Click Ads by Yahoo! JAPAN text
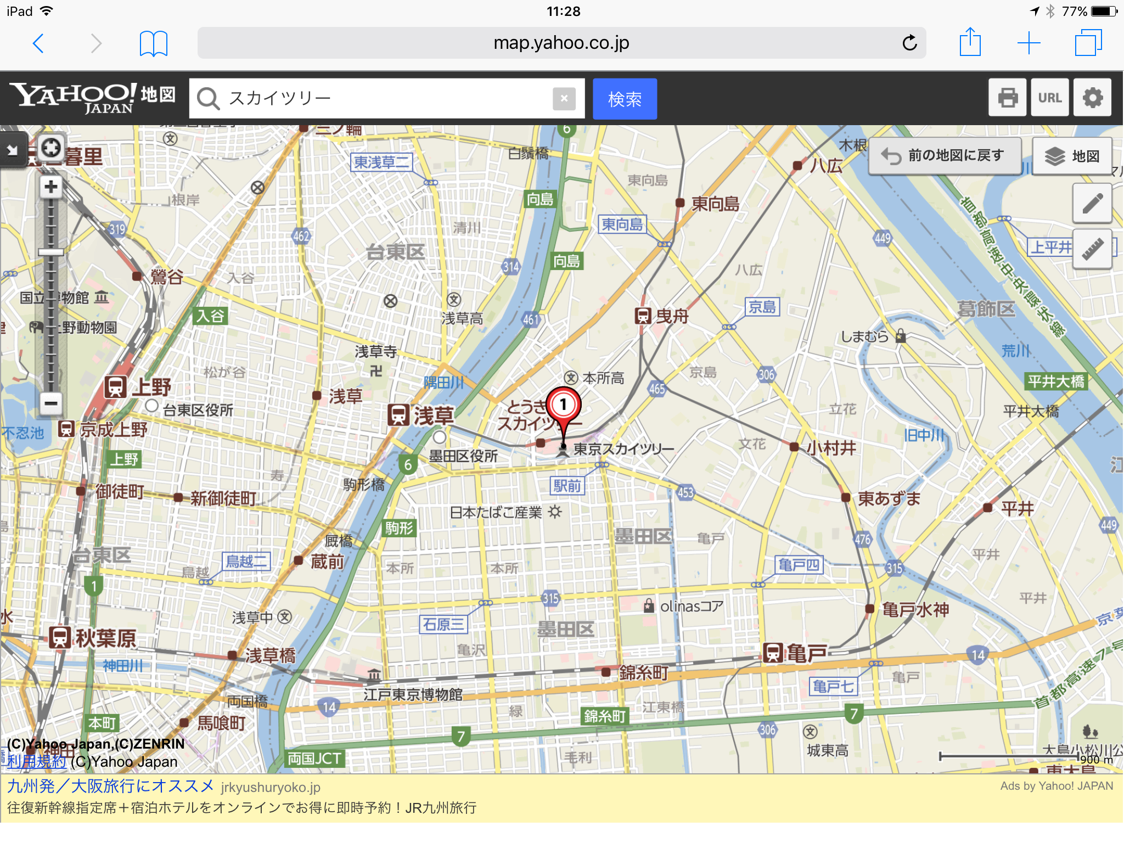 1056,786
